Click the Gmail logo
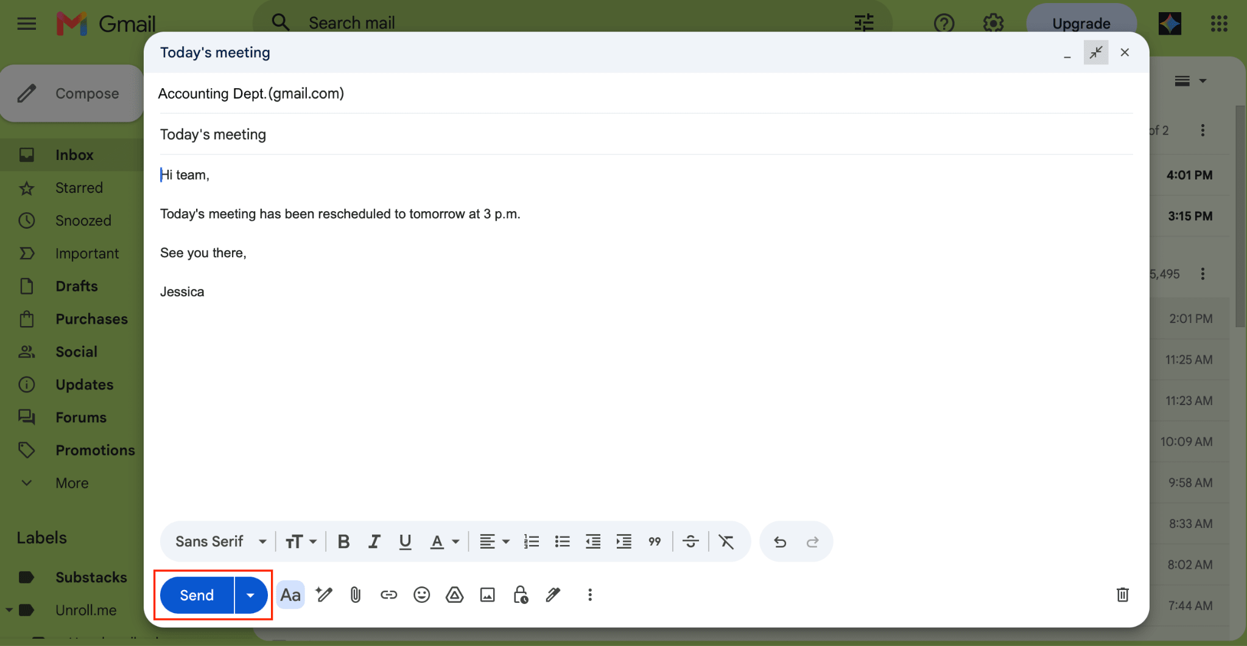The width and height of the screenshot is (1247, 646). point(106,24)
